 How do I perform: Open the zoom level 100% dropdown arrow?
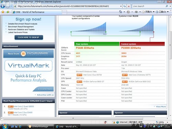click(x=168, y=122)
